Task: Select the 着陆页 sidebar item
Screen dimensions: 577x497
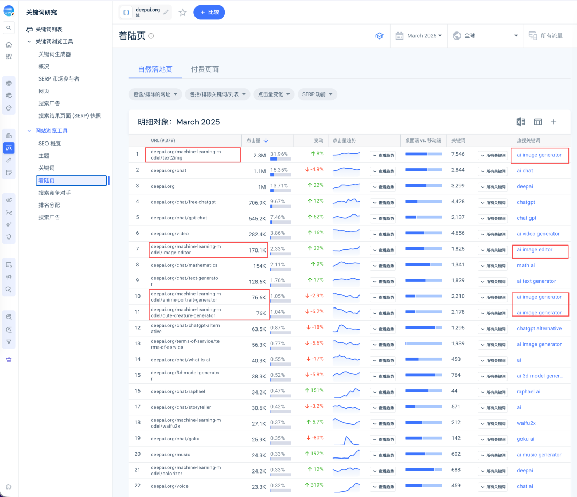Action: click(72, 180)
